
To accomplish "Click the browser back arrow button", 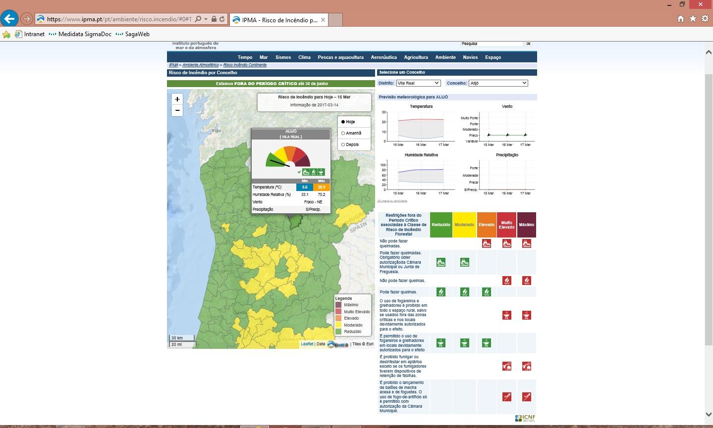I will click(9, 19).
